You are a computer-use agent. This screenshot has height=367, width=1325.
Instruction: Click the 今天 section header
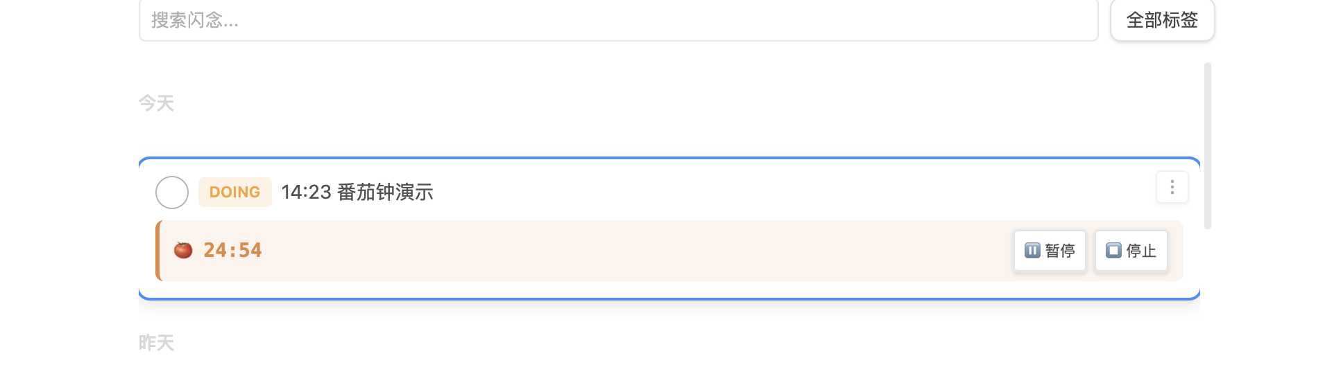pos(156,103)
